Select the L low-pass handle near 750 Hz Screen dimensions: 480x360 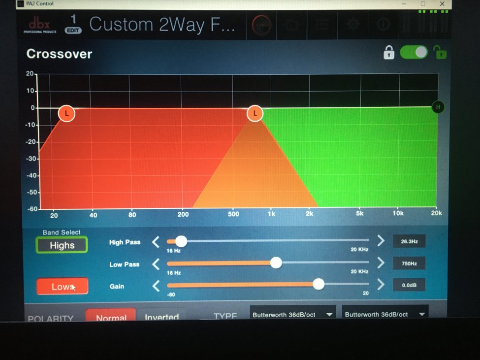(x=255, y=114)
